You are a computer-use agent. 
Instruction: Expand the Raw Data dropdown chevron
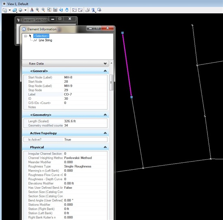point(105,63)
